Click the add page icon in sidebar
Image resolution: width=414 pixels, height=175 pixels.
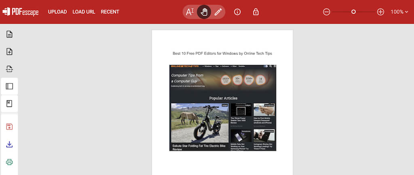click(10, 52)
